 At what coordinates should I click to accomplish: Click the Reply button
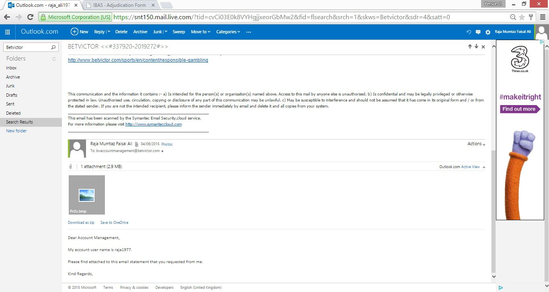coord(99,32)
